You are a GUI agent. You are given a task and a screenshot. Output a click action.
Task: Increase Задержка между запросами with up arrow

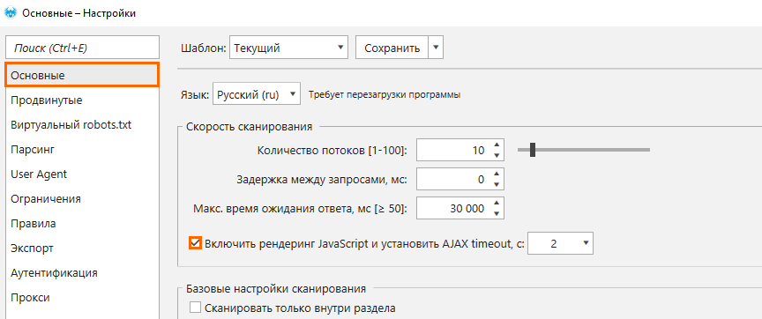click(497, 174)
